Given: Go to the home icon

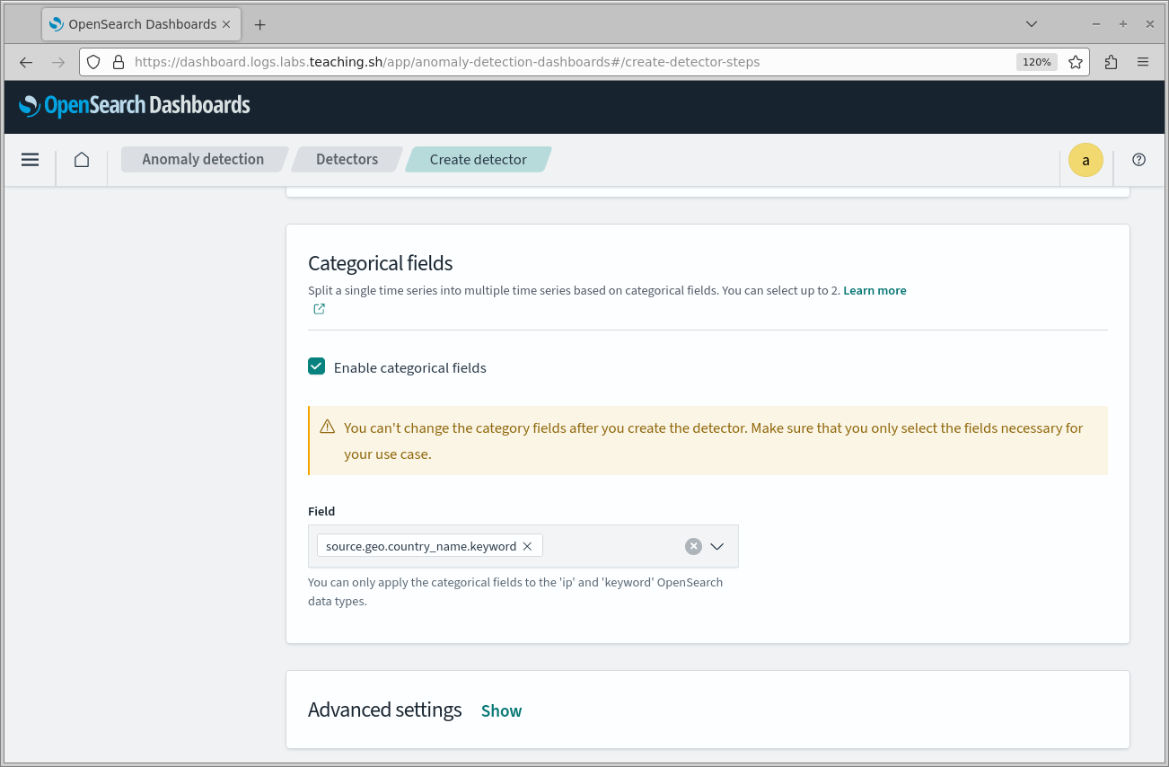Looking at the screenshot, I should coord(82,160).
